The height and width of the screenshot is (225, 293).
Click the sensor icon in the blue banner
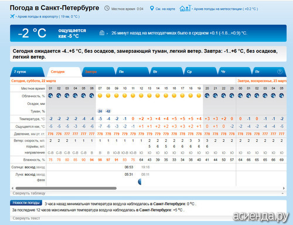102,33
